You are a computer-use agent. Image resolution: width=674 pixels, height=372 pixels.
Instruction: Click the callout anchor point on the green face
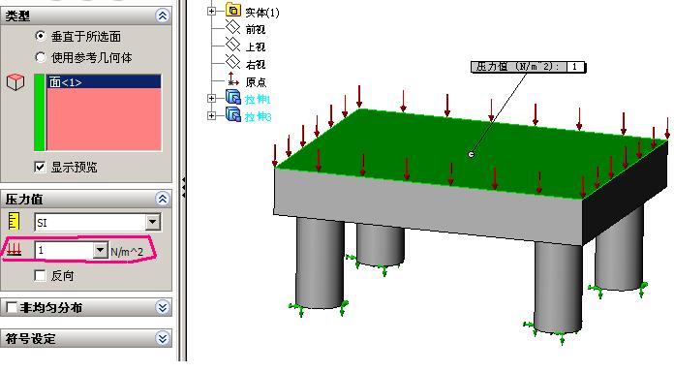coord(471,154)
